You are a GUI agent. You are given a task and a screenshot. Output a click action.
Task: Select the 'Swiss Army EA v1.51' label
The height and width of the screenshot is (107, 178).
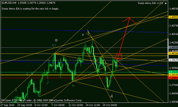point(150,3)
